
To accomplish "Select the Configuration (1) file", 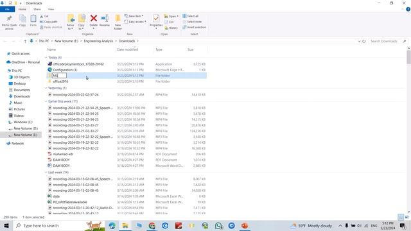I will (65, 70).
